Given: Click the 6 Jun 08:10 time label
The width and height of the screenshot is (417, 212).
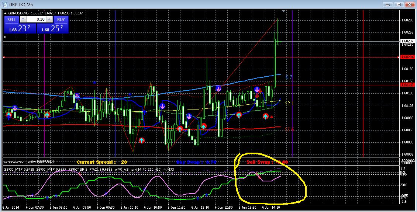Looking at the screenshot, I should click(59, 207).
